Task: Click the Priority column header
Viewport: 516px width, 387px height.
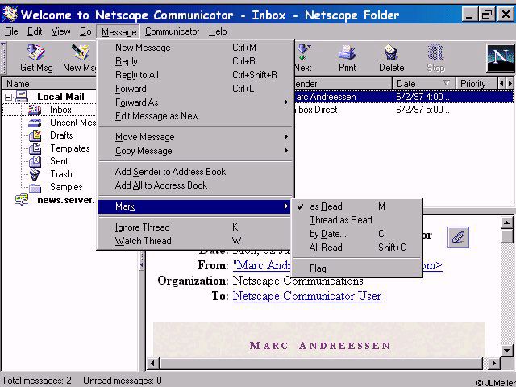Action: [476, 84]
